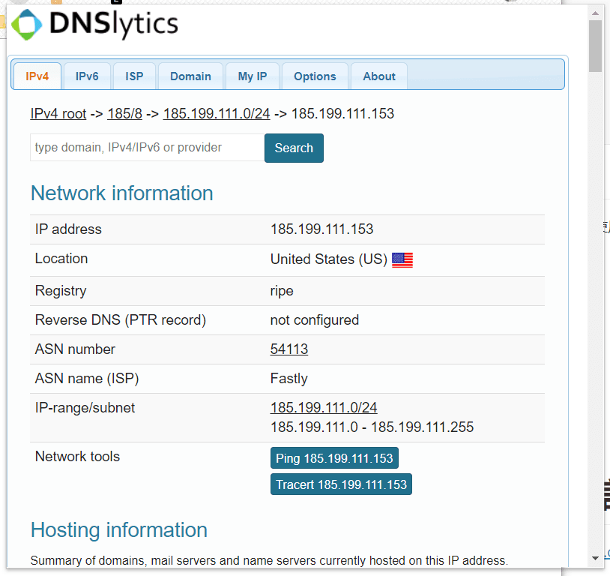Click the scrollbar down arrow

(596, 557)
